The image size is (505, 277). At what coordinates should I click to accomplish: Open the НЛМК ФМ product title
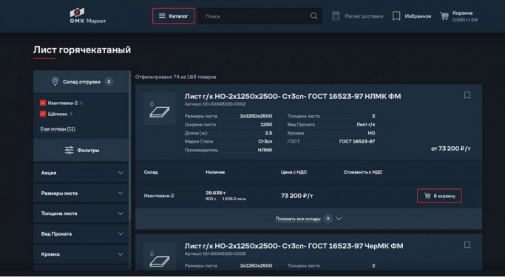coord(293,96)
